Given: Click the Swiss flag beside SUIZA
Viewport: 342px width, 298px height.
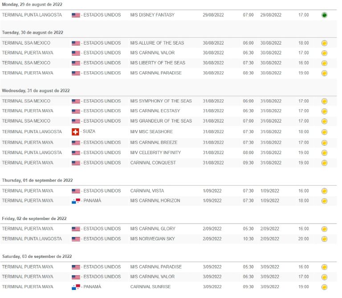Looking at the screenshot, I should coord(75,132).
